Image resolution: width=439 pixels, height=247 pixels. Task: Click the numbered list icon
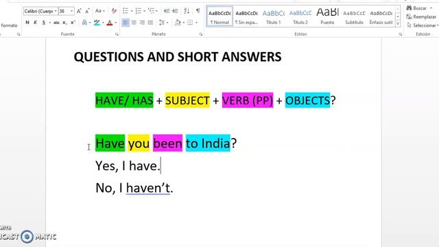(x=139, y=11)
